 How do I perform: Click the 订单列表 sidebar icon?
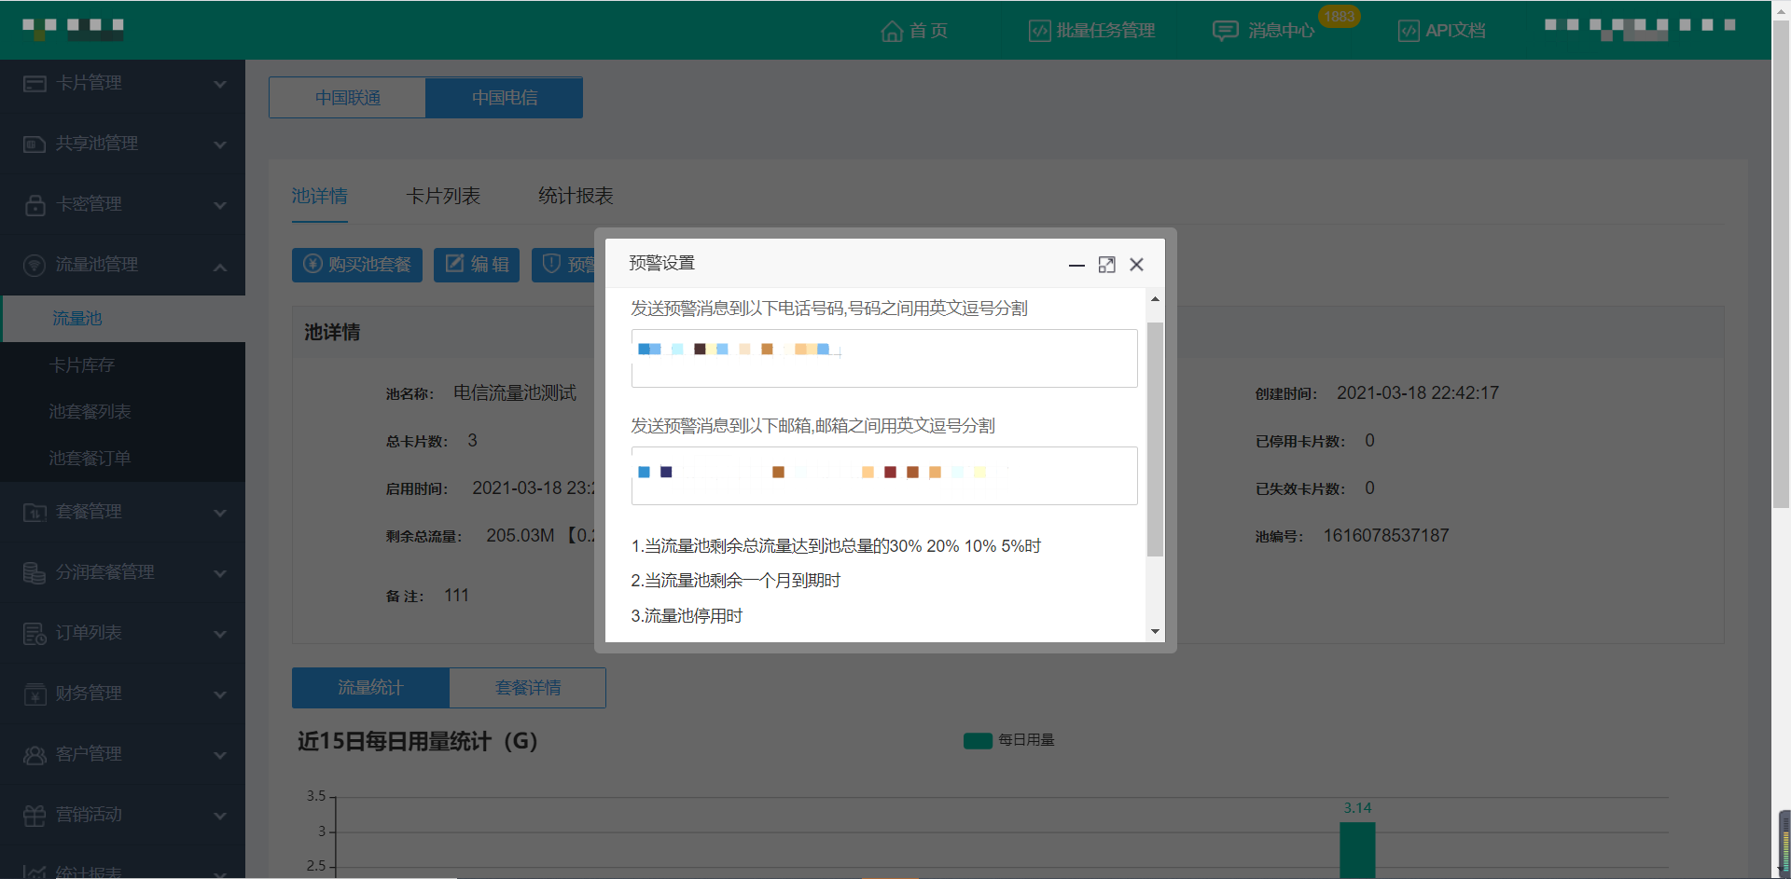(x=35, y=634)
